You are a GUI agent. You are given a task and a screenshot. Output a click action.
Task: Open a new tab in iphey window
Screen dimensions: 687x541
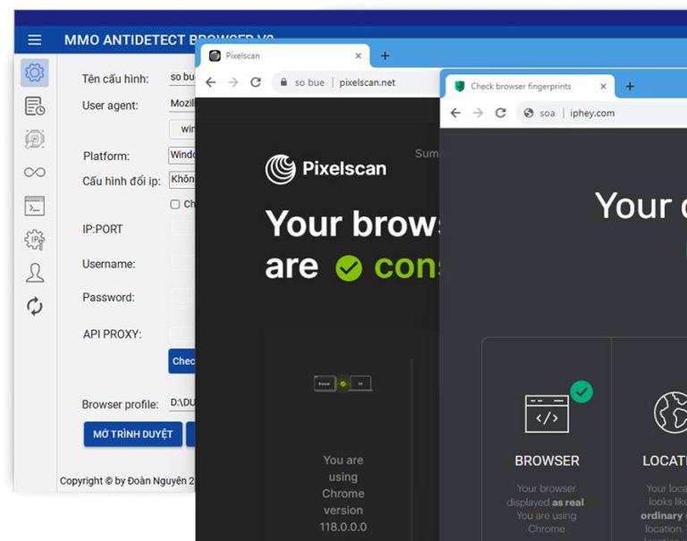point(630,87)
